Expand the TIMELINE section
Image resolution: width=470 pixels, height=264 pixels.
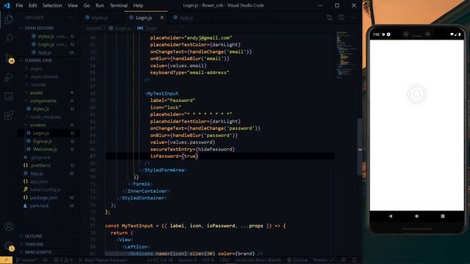[x=35, y=244]
